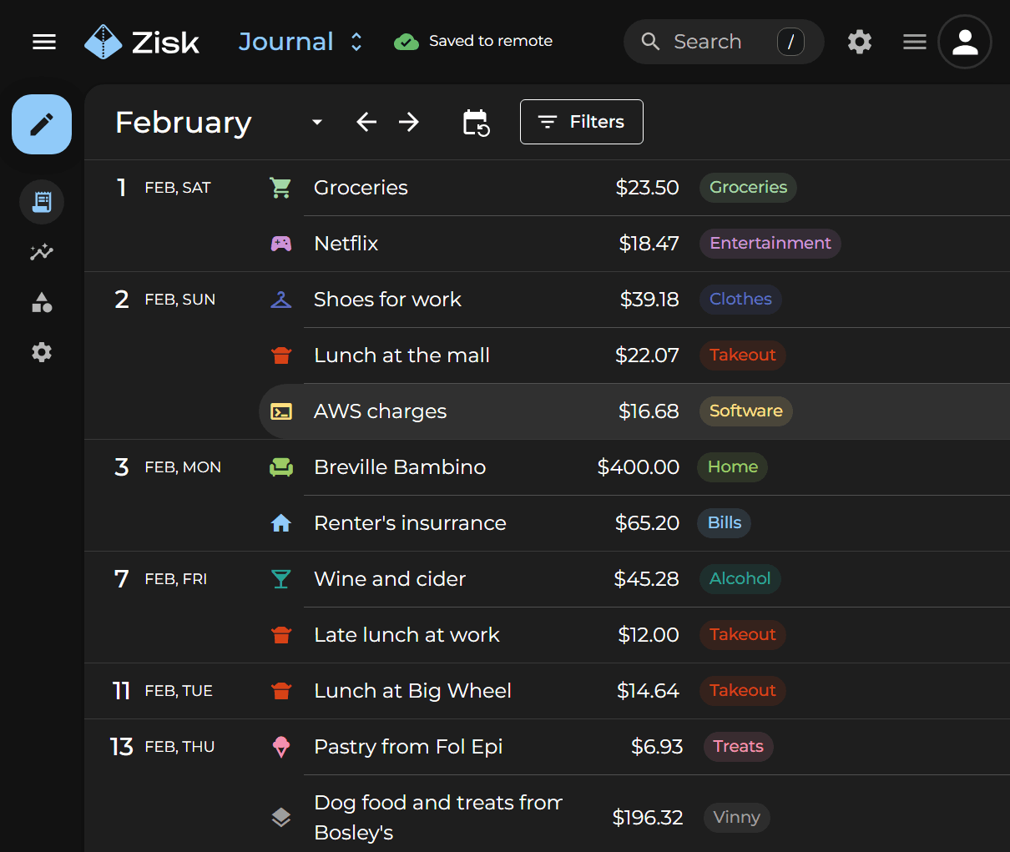
Task: Click the $65.20 amount
Action: (x=647, y=523)
